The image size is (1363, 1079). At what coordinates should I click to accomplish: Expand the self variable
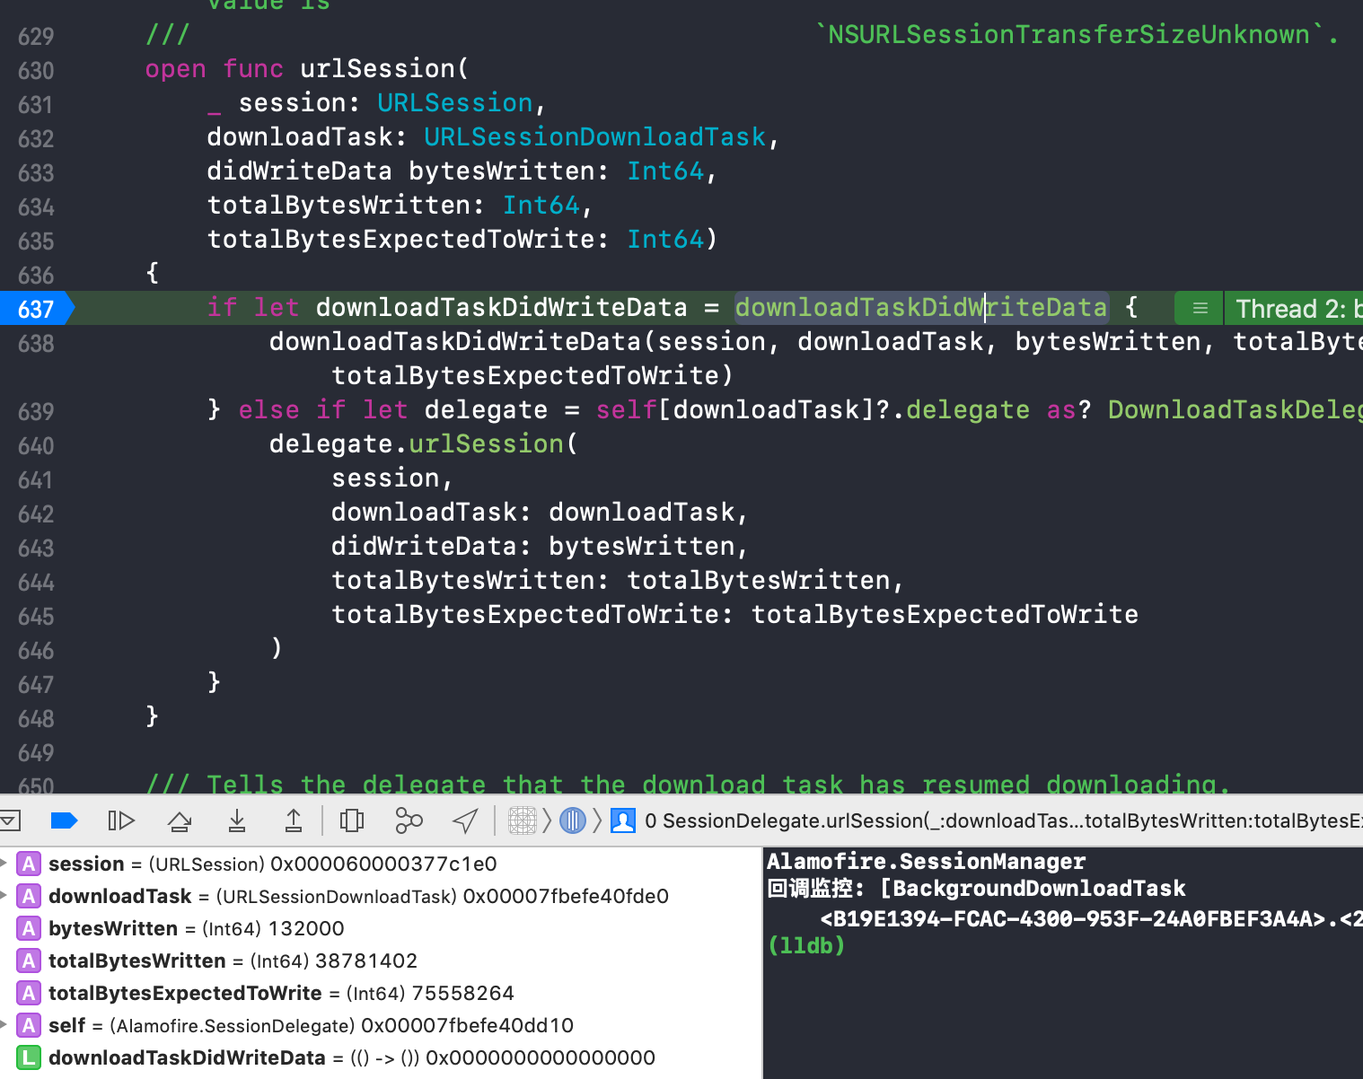coord(4,1025)
